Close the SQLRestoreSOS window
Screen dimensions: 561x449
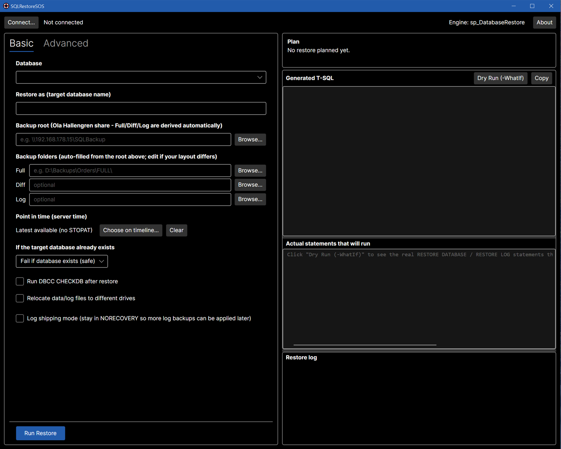point(551,6)
